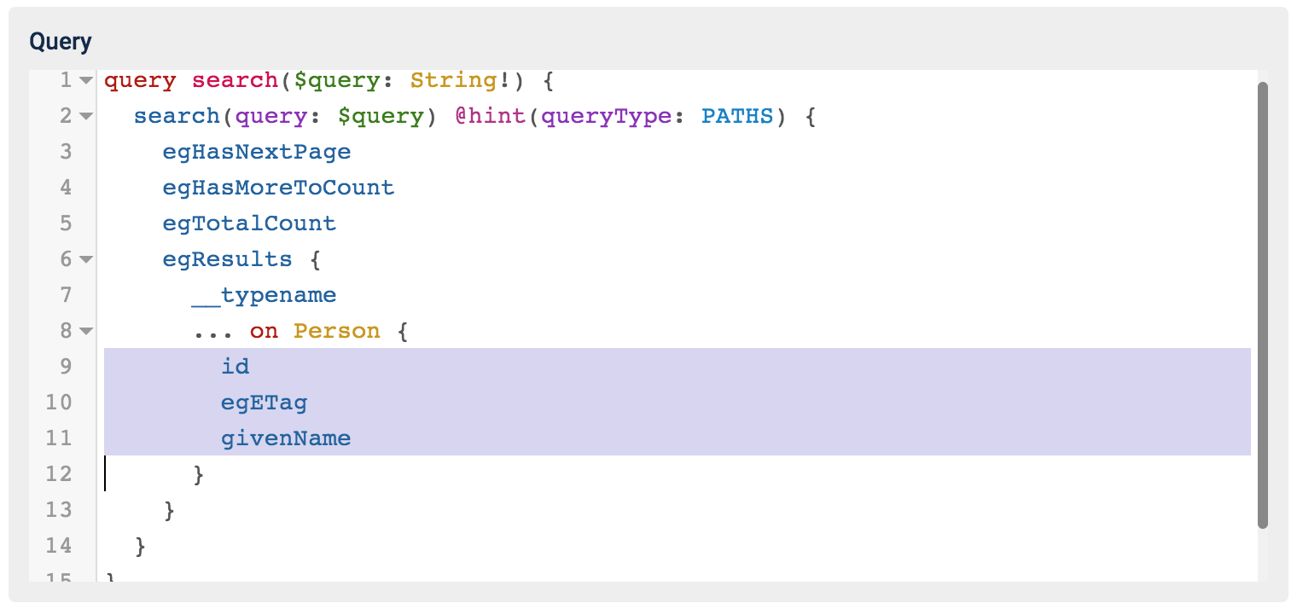The height and width of the screenshot is (609, 1297).
Task: Place cursor on the egHasNextPage field
Action: (x=257, y=153)
